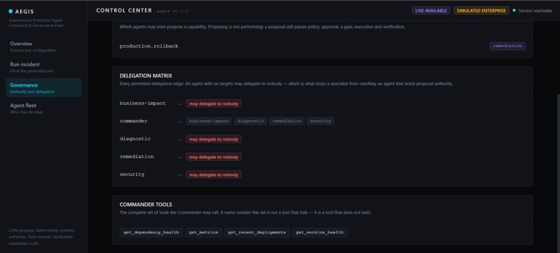Viewport: 560px width, 253px height.
Task: Click the remediation chip in commander row
Action: [x=286, y=121]
